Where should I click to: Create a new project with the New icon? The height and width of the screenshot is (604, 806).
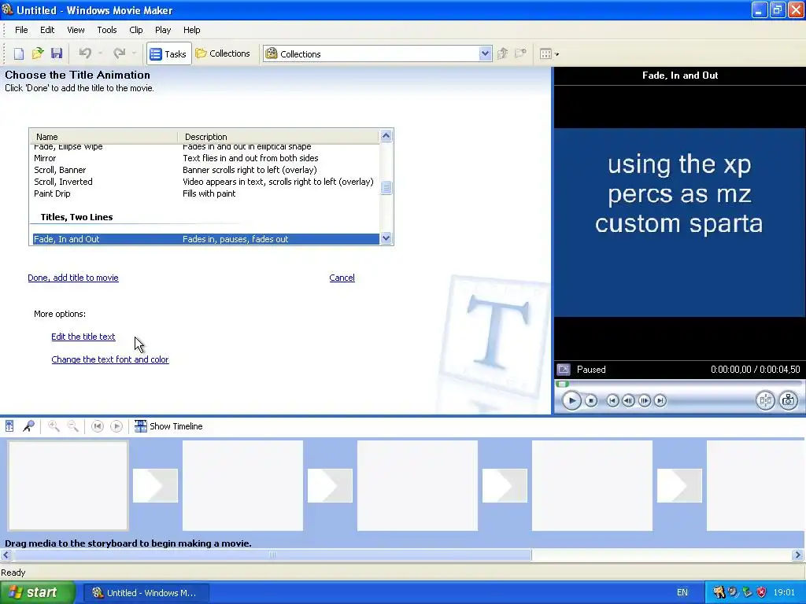[19, 53]
